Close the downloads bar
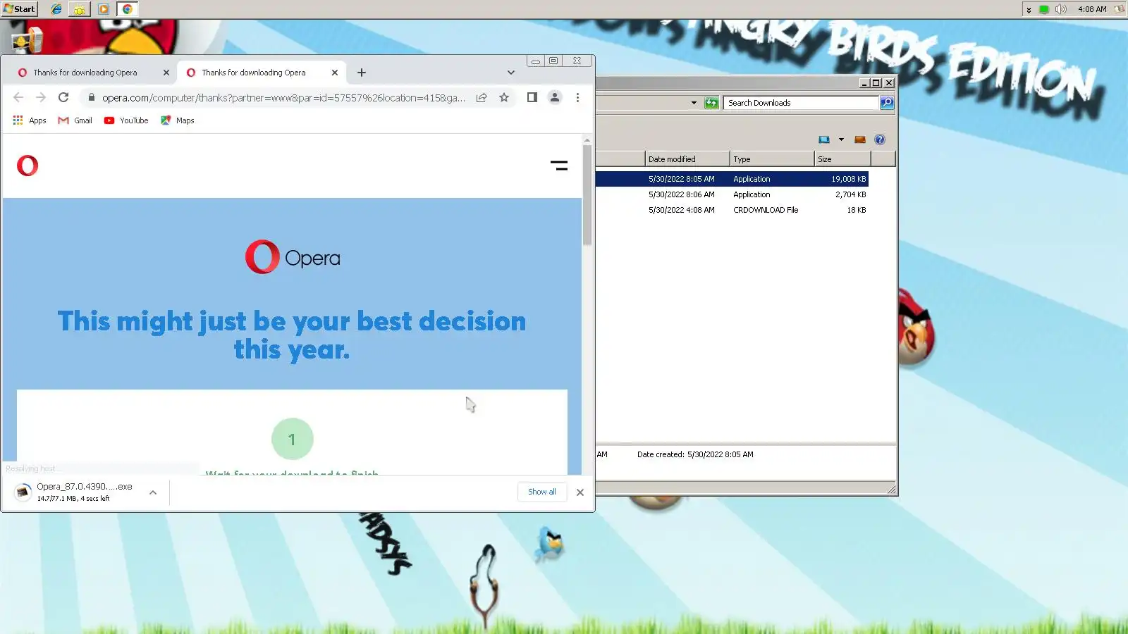The image size is (1128, 634). tap(580, 492)
